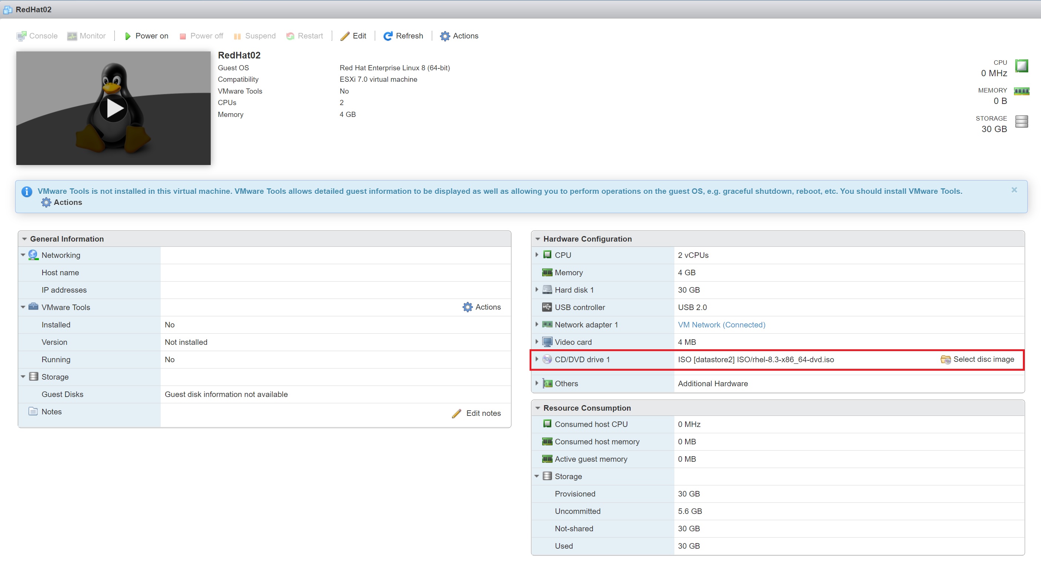The height and width of the screenshot is (562, 1041).
Task: Click the Power on play icon
Action: pos(128,36)
